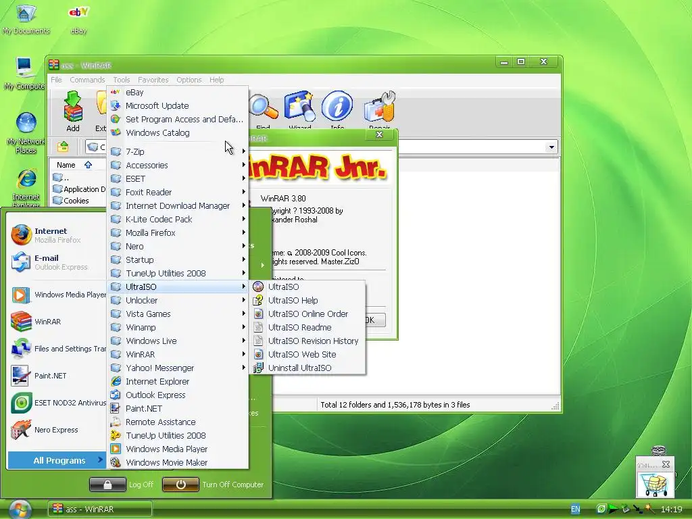
Task: Open the eBay desktop shortcut
Action: point(78,19)
